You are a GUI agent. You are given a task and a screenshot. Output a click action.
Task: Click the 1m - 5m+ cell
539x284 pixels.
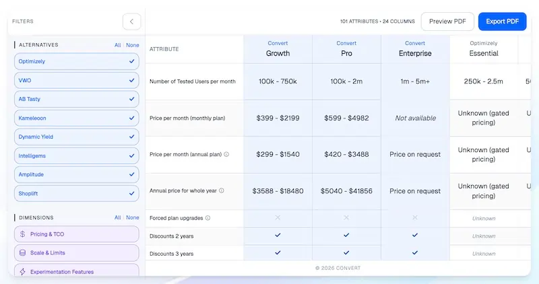(415, 81)
